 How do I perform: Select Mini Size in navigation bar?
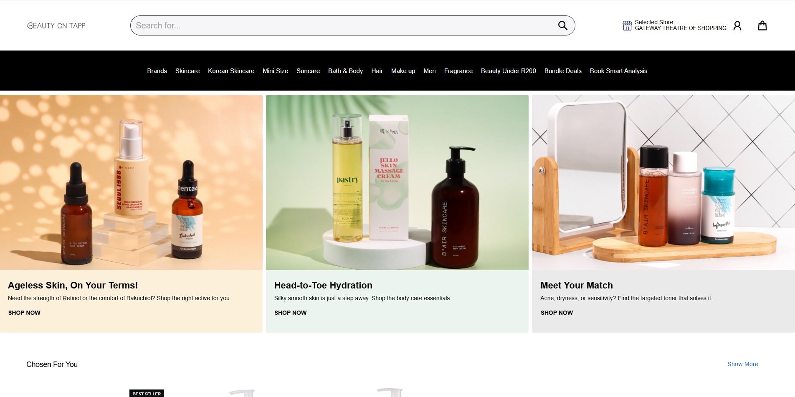[x=275, y=71]
